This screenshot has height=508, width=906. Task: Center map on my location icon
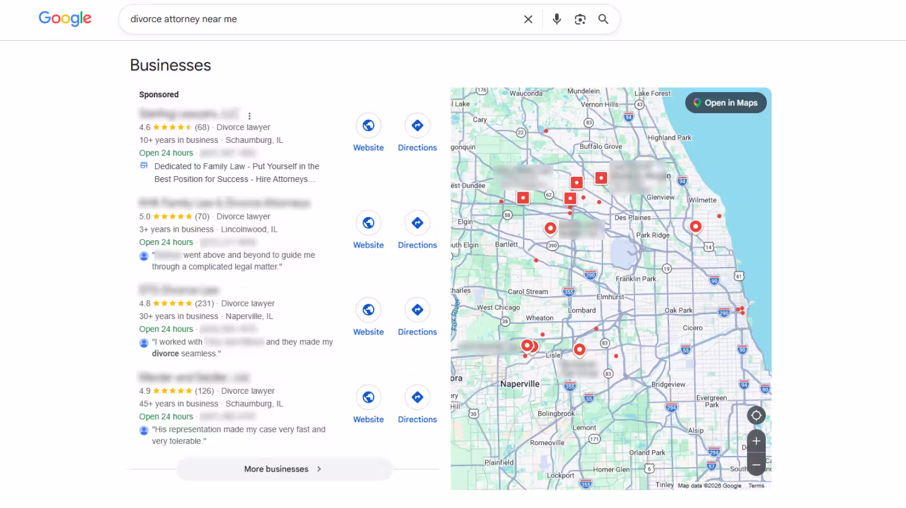(756, 415)
